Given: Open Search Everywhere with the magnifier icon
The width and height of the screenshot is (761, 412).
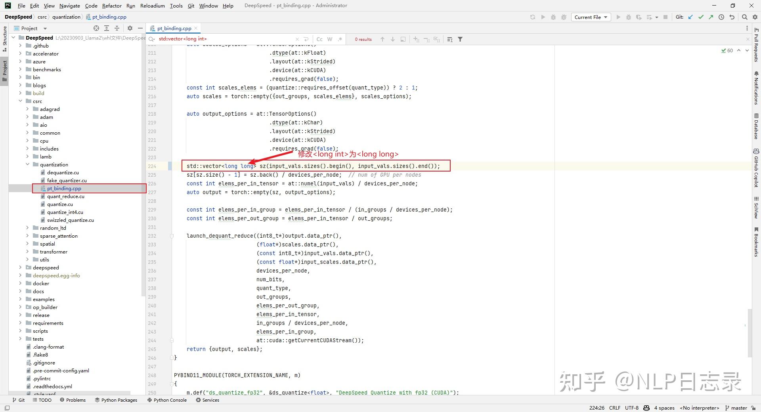Looking at the screenshot, I should coord(745,17).
